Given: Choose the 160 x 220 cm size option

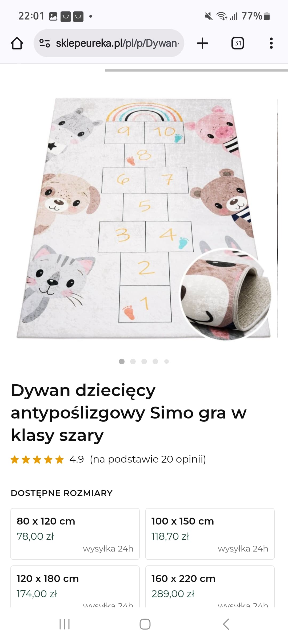Looking at the screenshot, I should pos(210,587).
